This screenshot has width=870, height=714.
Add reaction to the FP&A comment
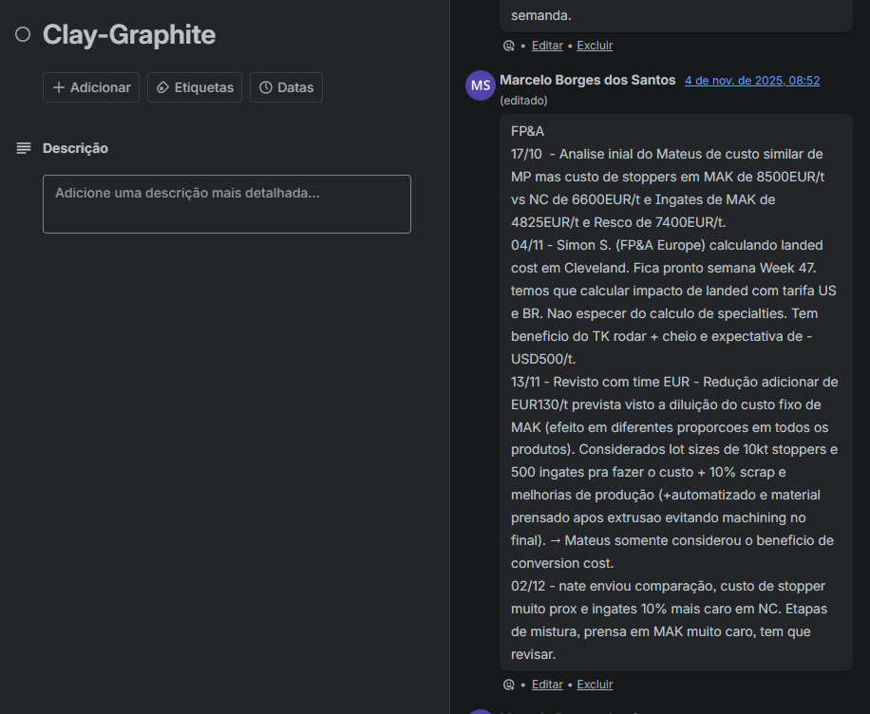(509, 685)
